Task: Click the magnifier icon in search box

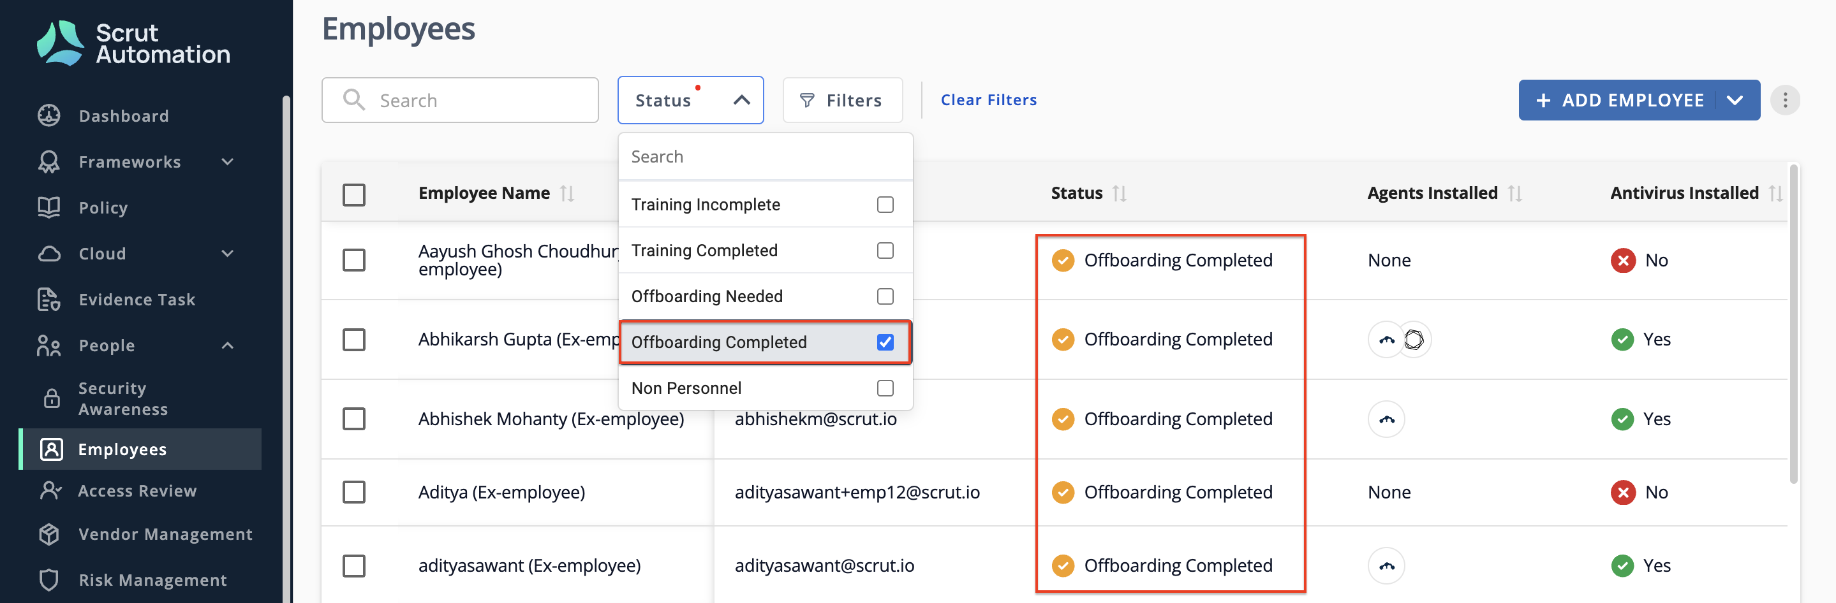Action: pos(354,99)
